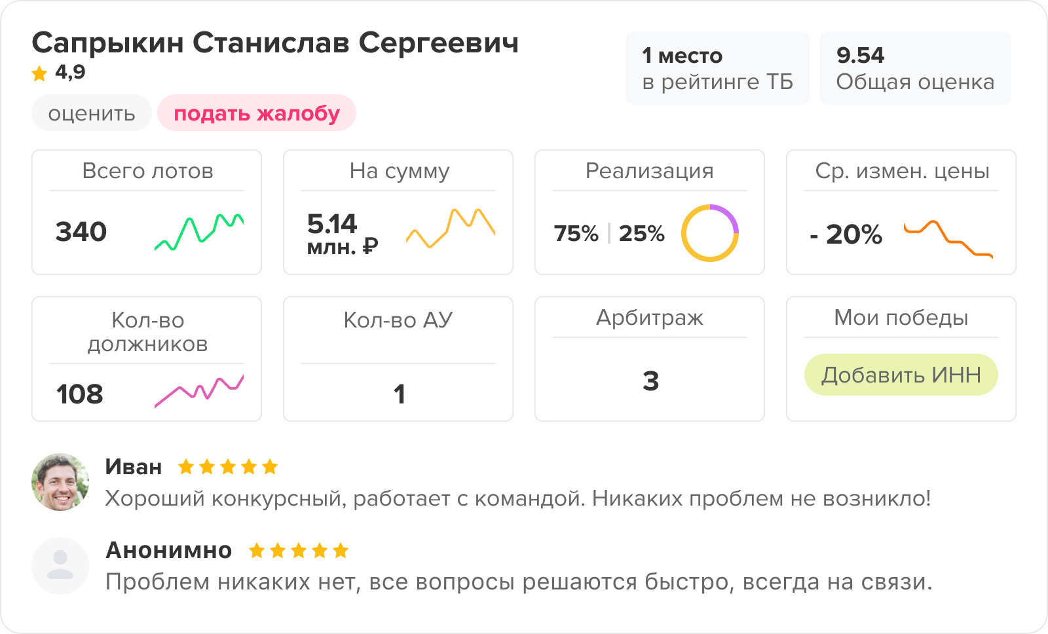Select the 9.54 Общая оценка badge
The height and width of the screenshot is (634, 1048).
point(915,68)
